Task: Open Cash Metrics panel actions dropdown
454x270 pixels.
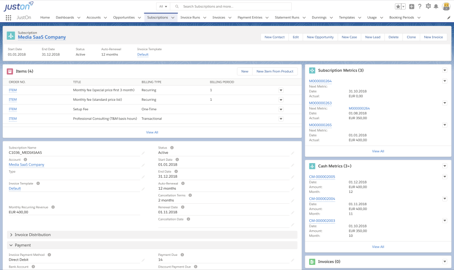Action: (445, 166)
